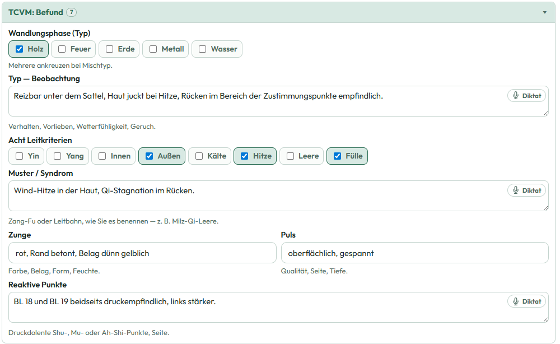
Task: Check the Kälte Leitkriterium
Action: coord(199,156)
